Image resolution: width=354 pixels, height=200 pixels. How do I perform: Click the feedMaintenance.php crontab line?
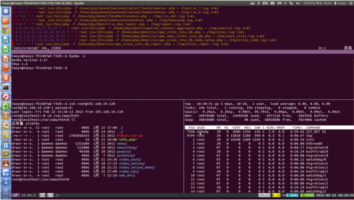(103, 16)
